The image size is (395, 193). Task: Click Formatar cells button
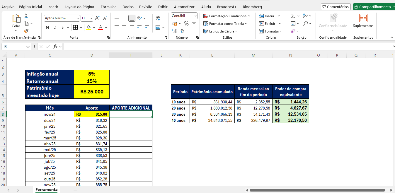click(x=270, y=31)
